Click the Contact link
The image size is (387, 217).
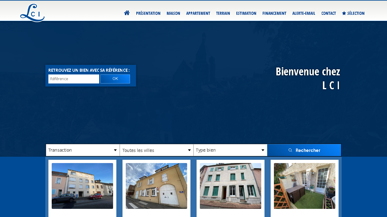[328, 13]
